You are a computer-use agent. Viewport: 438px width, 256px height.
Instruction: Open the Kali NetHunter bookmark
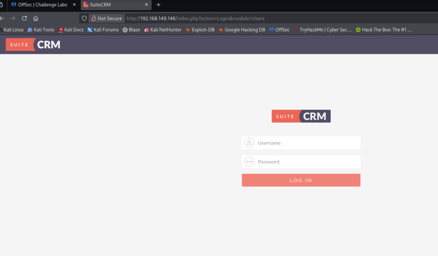coord(163,30)
